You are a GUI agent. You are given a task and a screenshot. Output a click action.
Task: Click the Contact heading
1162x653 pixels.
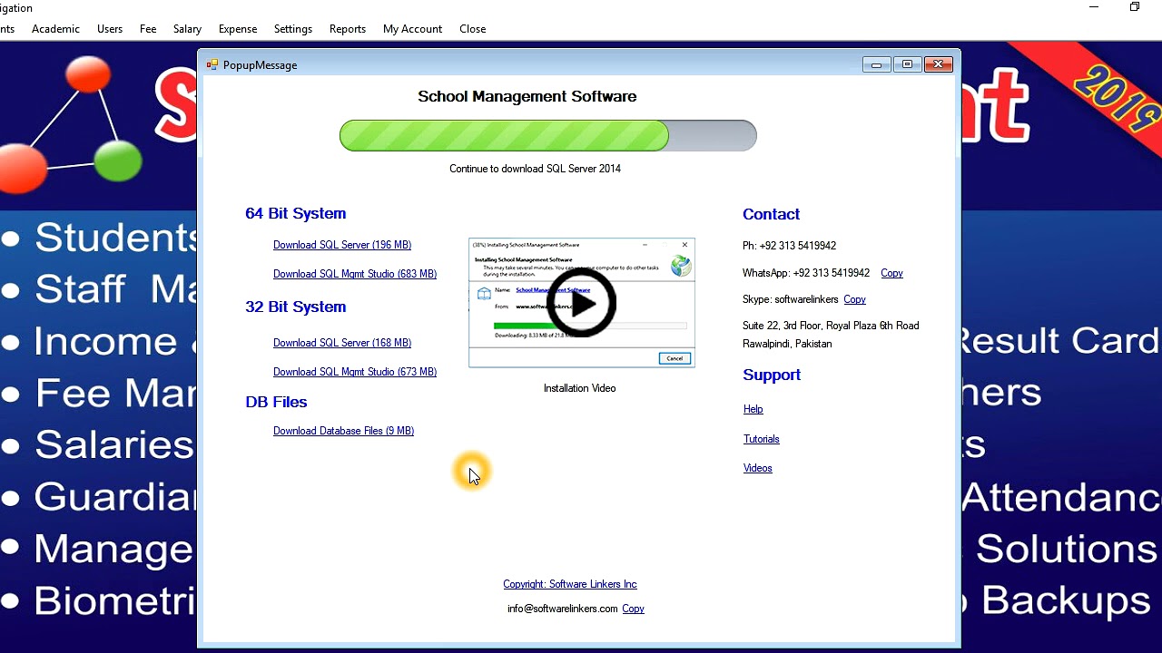(x=771, y=214)
